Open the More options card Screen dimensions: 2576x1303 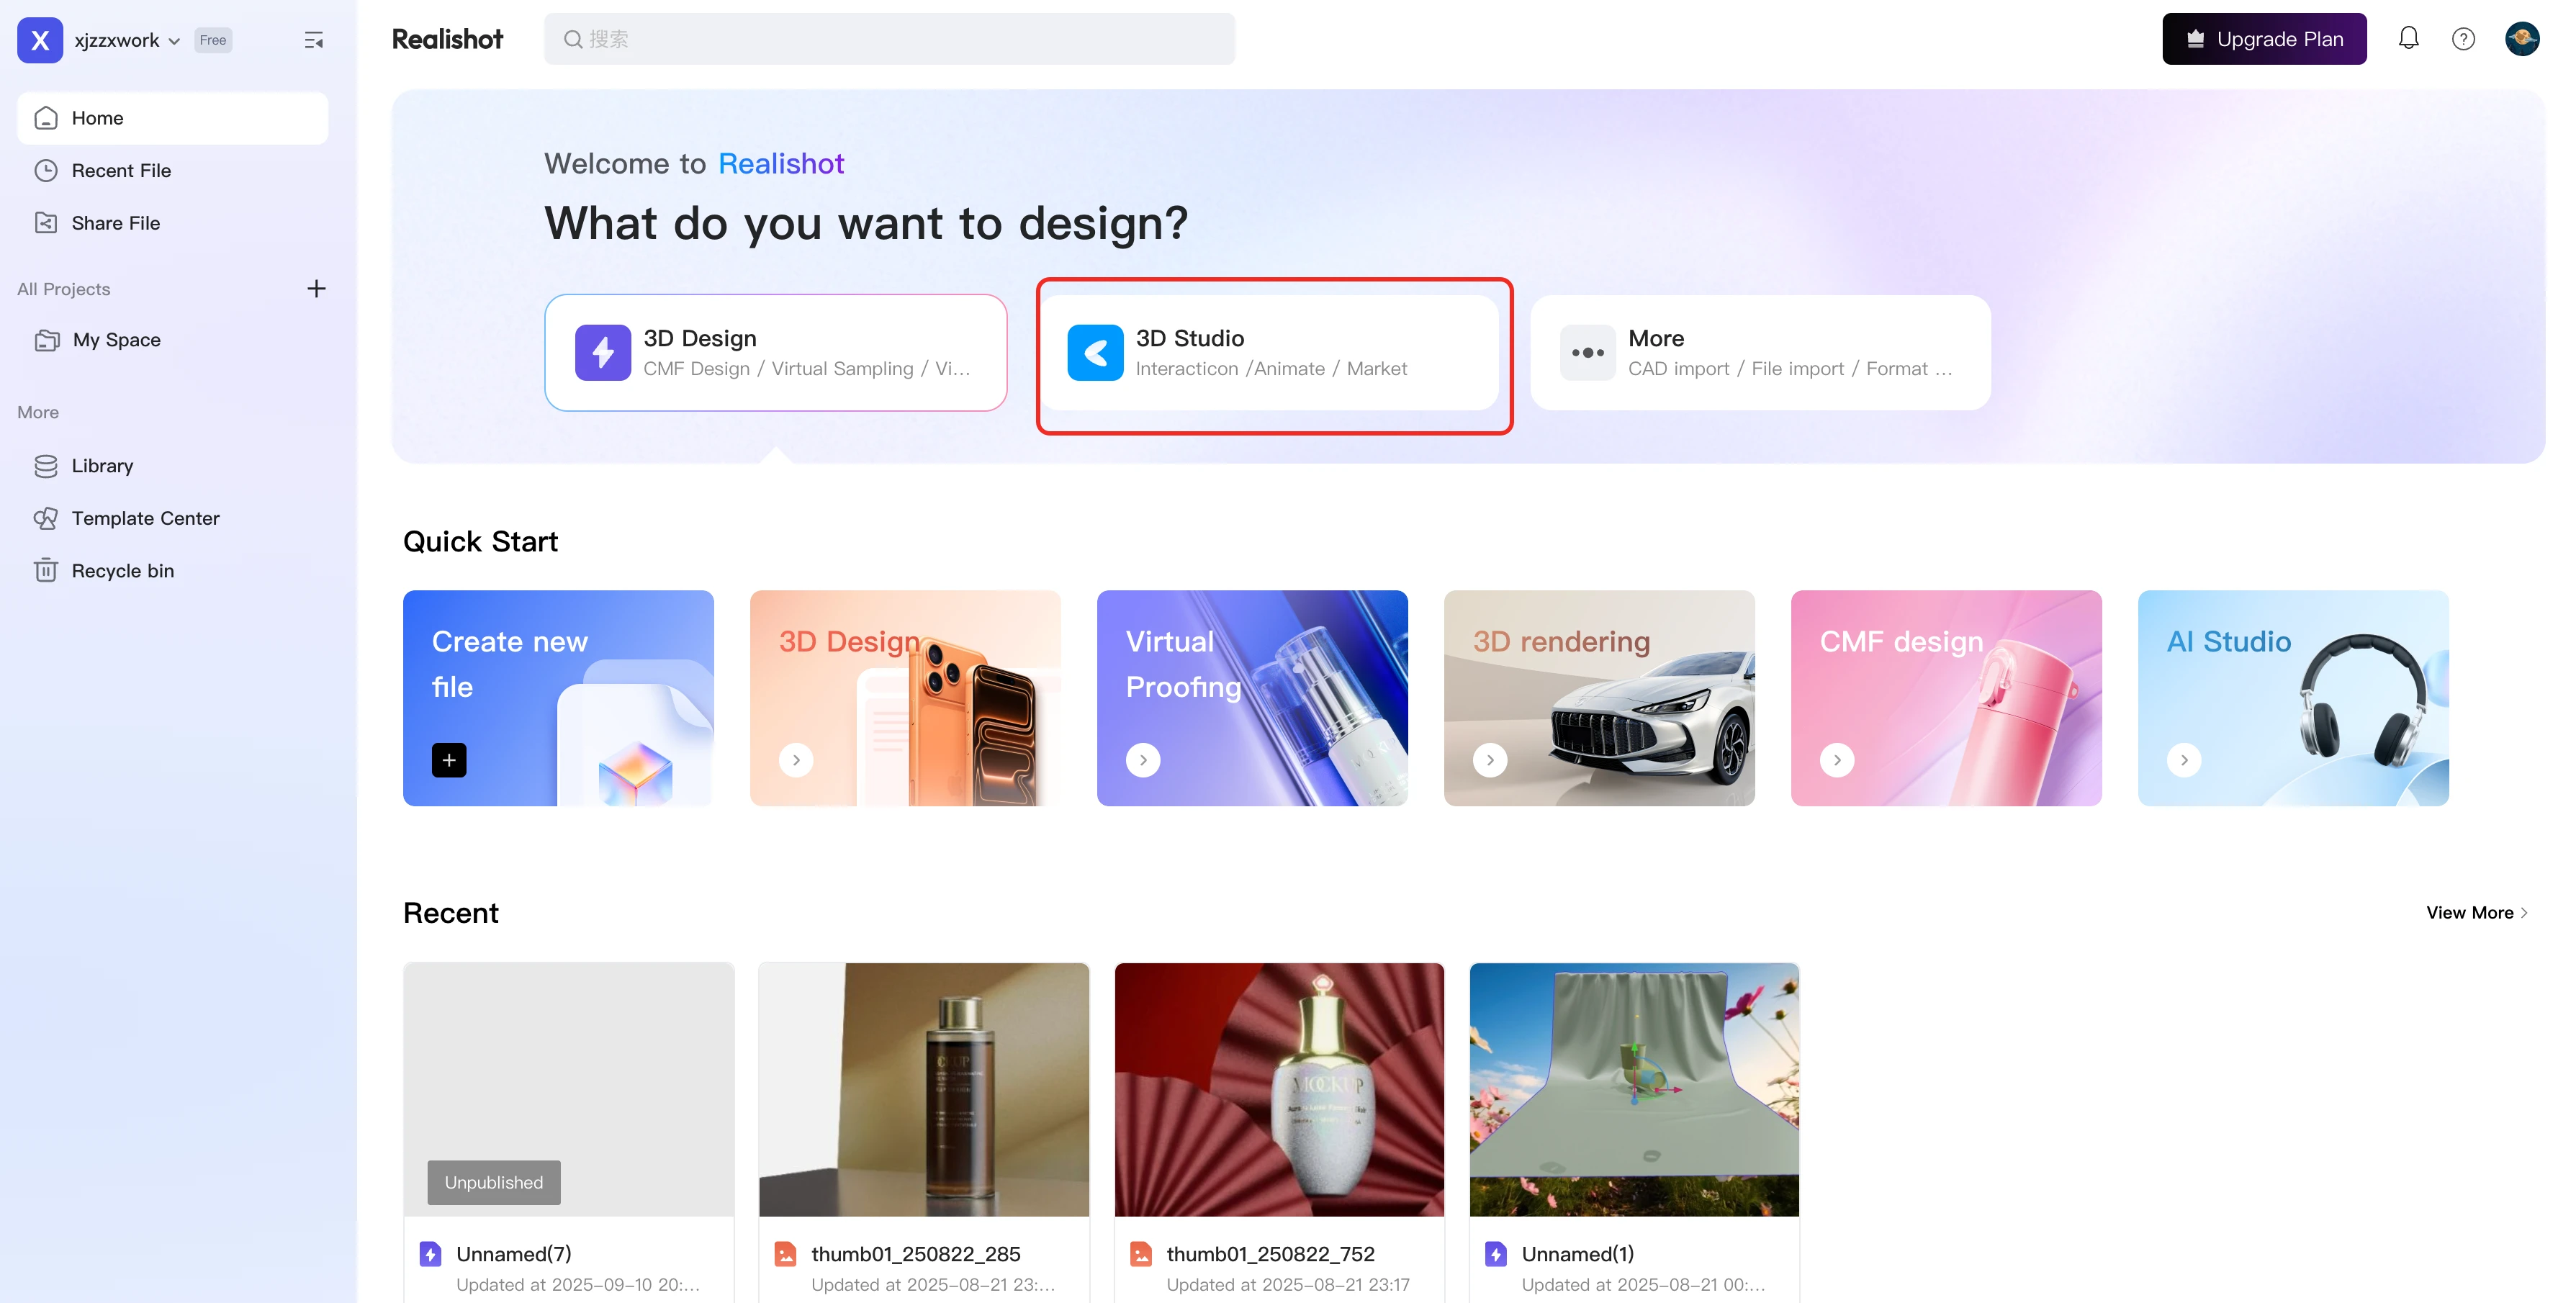coord(1760,352)
